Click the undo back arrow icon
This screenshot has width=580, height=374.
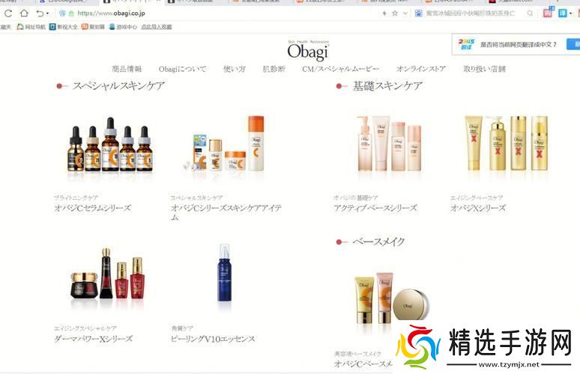click(40, 13)
